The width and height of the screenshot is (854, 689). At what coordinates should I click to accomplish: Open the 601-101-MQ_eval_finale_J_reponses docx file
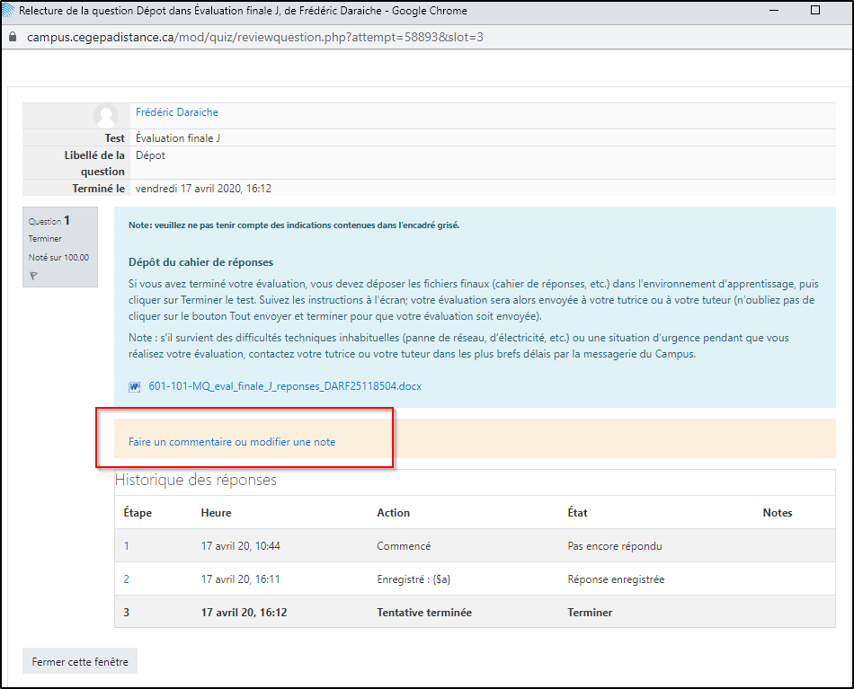tap(285, 386)
